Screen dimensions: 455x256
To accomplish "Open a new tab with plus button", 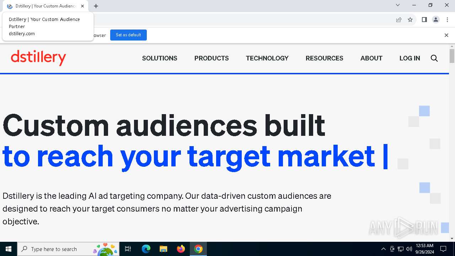I will coord(96,6).
